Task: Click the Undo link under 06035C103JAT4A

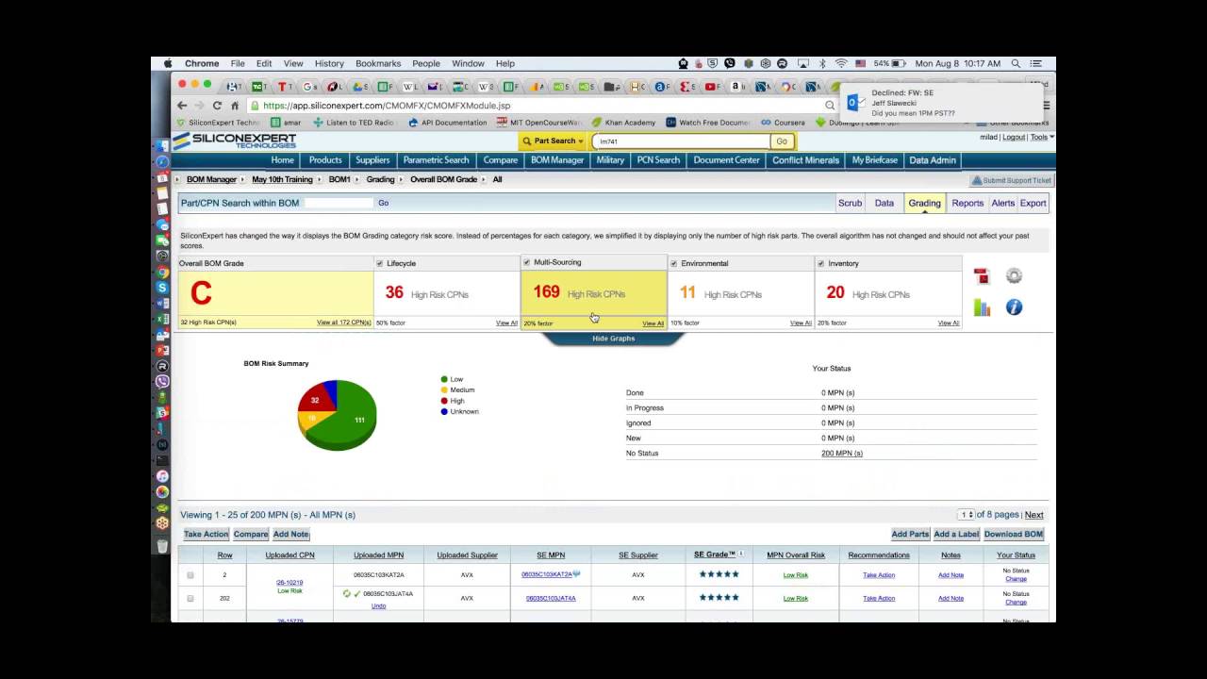Action: [x=378, y=605]
